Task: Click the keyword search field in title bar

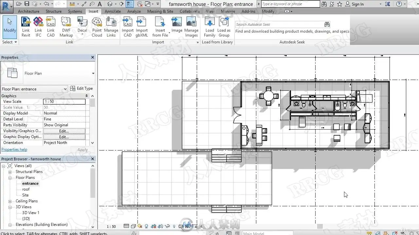Action: point(290,4)
